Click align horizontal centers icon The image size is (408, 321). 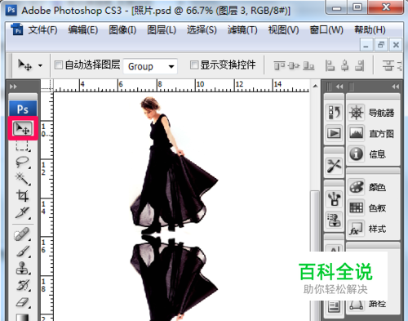(345, 65)
